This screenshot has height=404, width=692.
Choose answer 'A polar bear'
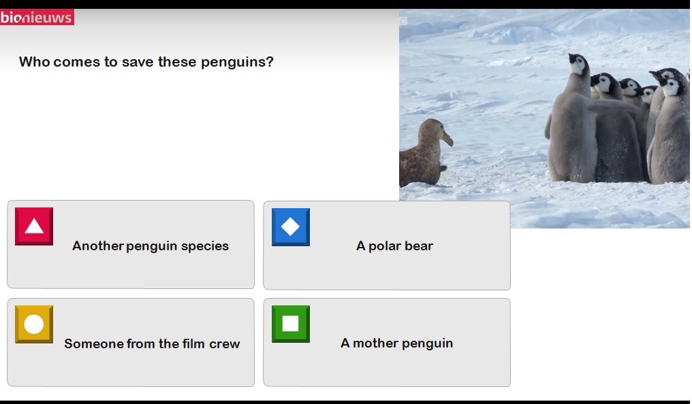(387, 246)
